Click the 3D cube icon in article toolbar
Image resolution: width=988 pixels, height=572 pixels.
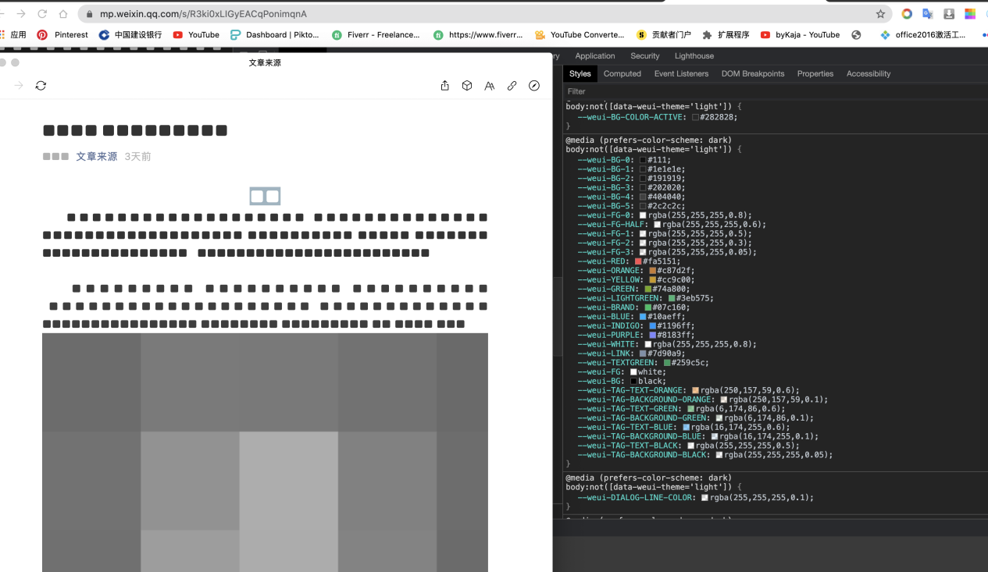click(x=467, y=86)
